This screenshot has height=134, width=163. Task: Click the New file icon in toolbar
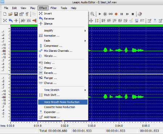pos(5,14)
